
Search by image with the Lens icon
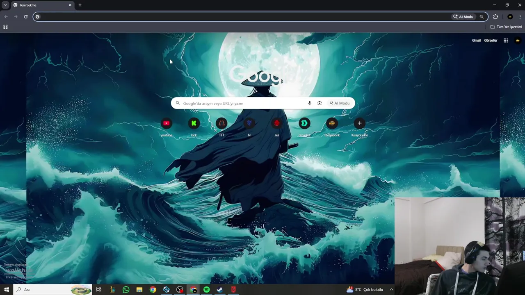[320, 103]
